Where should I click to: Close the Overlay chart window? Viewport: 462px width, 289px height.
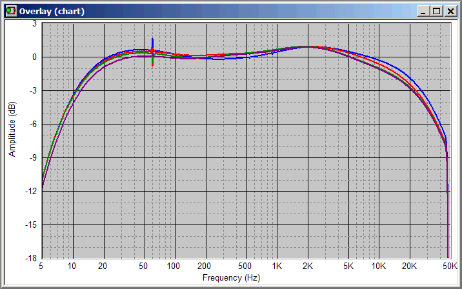click(450, 11)
